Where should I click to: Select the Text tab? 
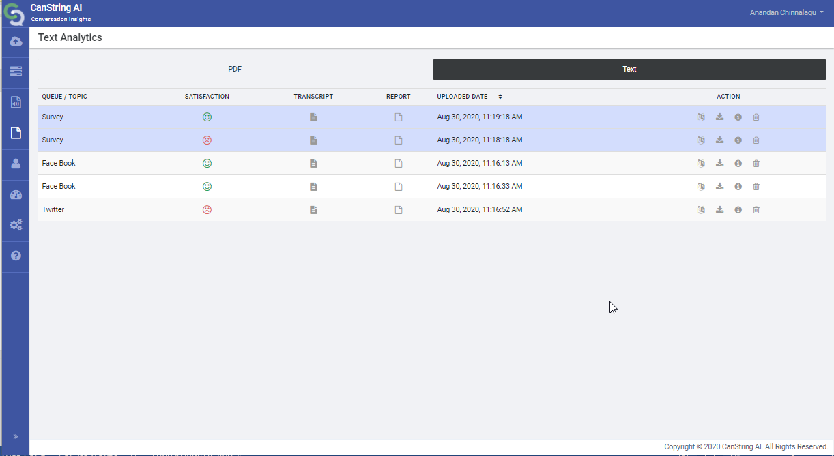[629, 69]
